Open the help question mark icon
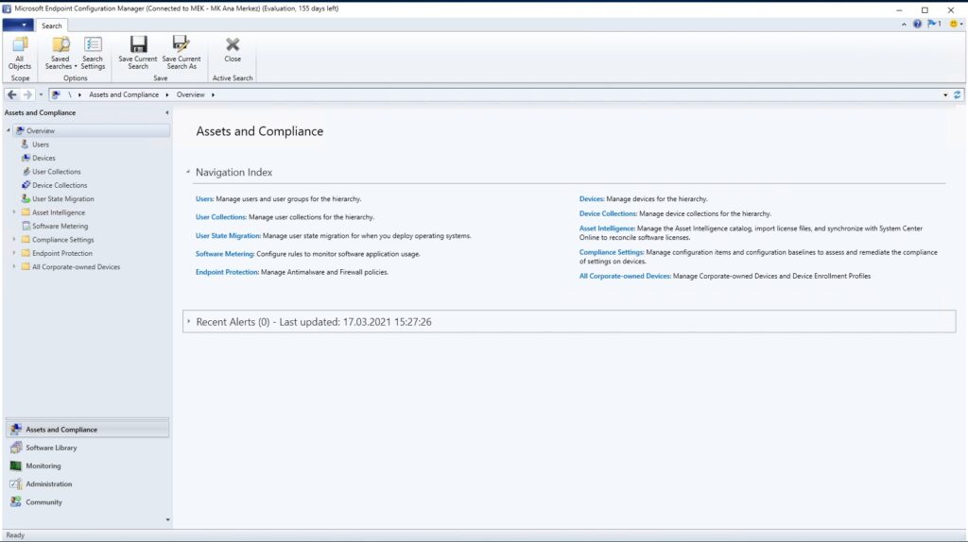 917,25
